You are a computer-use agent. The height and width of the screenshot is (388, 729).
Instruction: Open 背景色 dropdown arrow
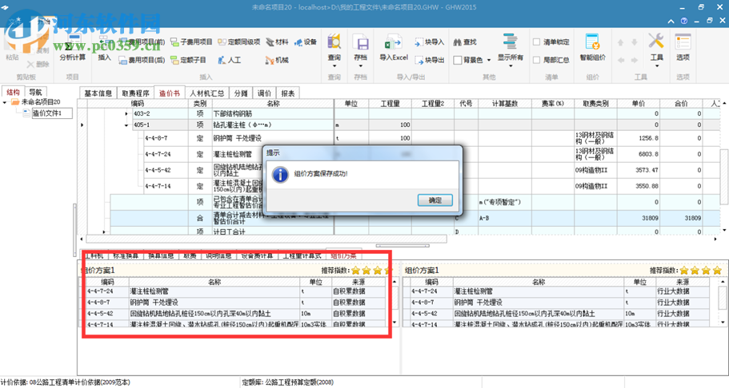point(489,61)
